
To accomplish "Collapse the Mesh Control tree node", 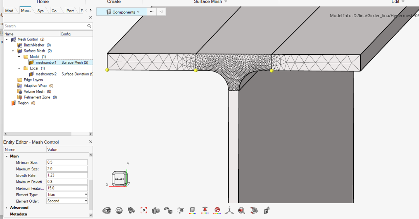I will click(7, 39).
